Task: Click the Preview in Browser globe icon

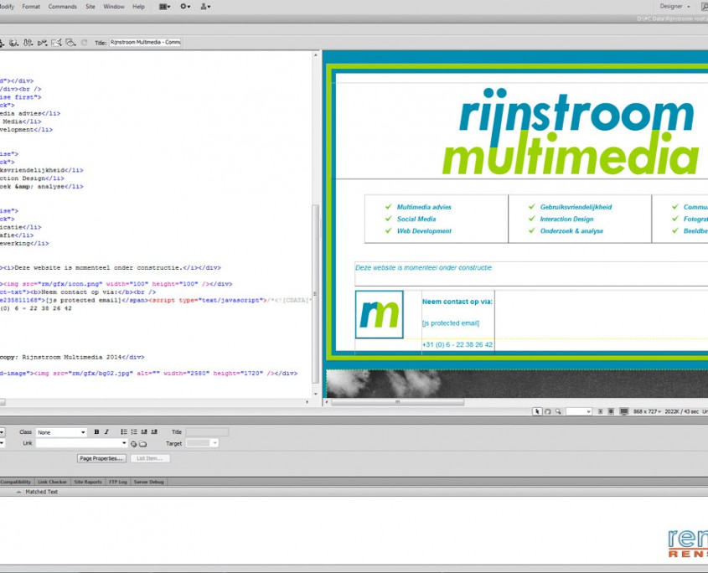Action: (x=14, y=43)
